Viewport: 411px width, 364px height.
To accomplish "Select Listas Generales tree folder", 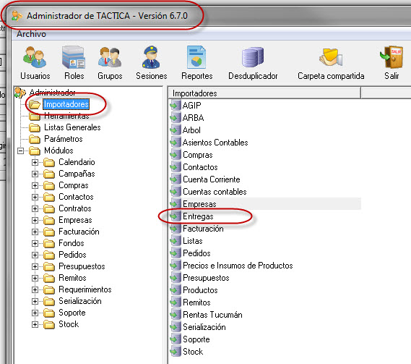I will (x=72, y=127).
